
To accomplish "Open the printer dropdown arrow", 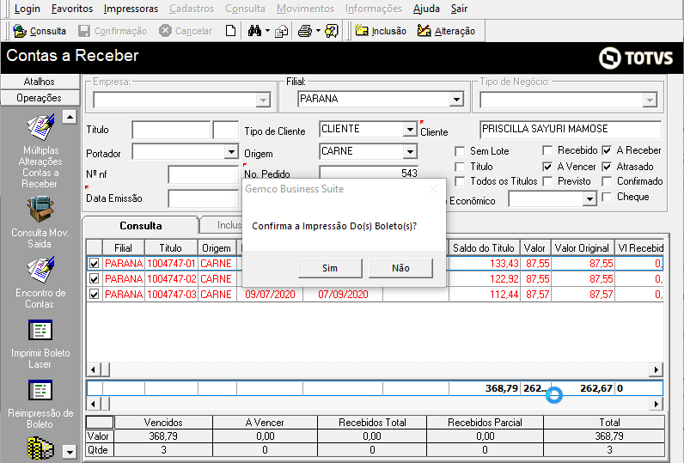I will point(318,31).
